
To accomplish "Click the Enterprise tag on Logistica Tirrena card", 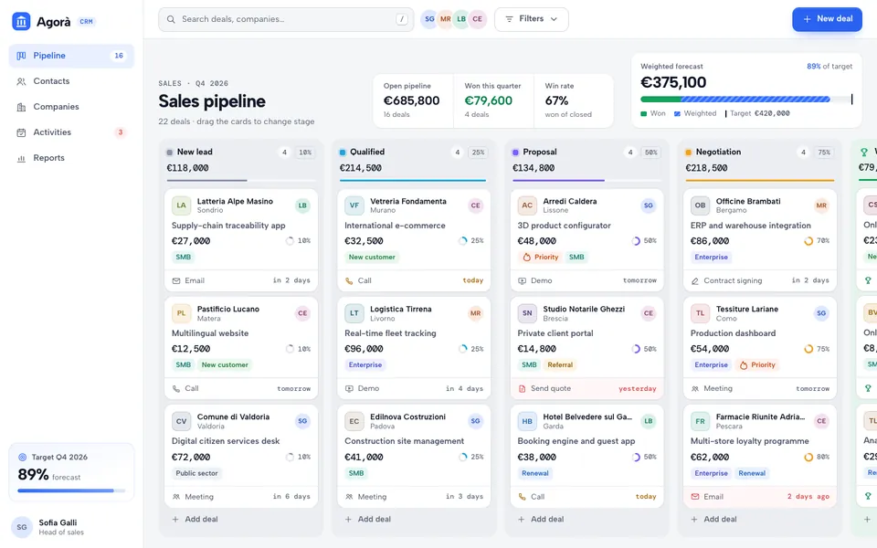I will 365,365.
